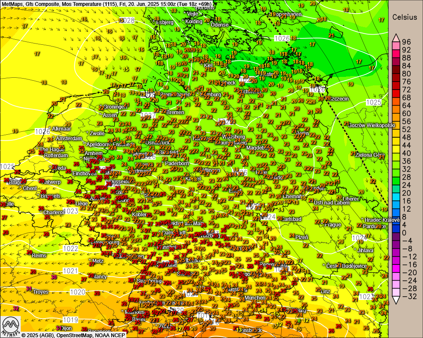The width and height of the screenshot is (423, 338).
Task: Select the Szczecin city label
Action: (x=339, y=99)
